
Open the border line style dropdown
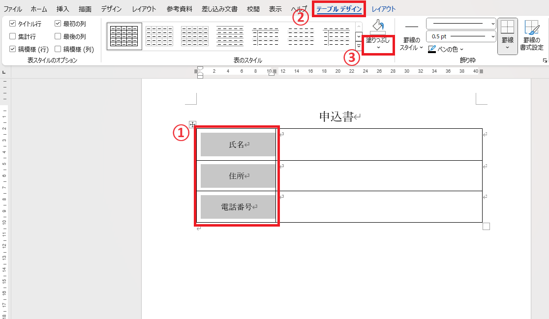point(493,23)
